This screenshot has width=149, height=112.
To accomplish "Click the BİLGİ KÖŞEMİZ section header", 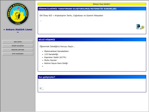I will pos(92,40).
